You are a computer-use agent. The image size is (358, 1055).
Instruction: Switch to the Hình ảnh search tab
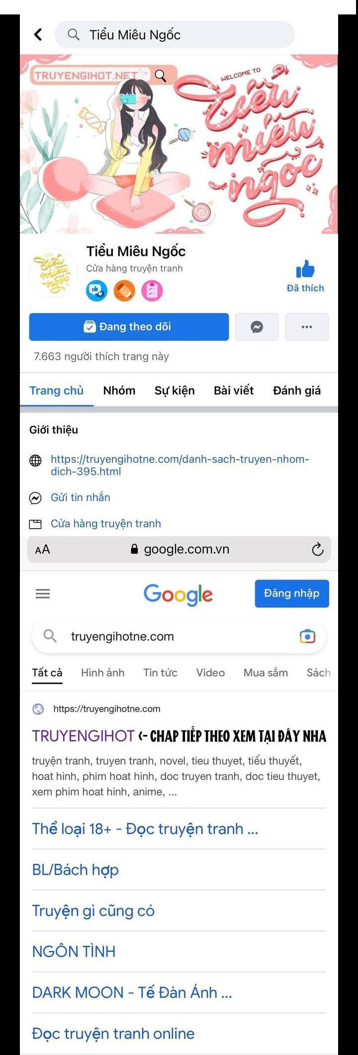(x=103, y=673)
